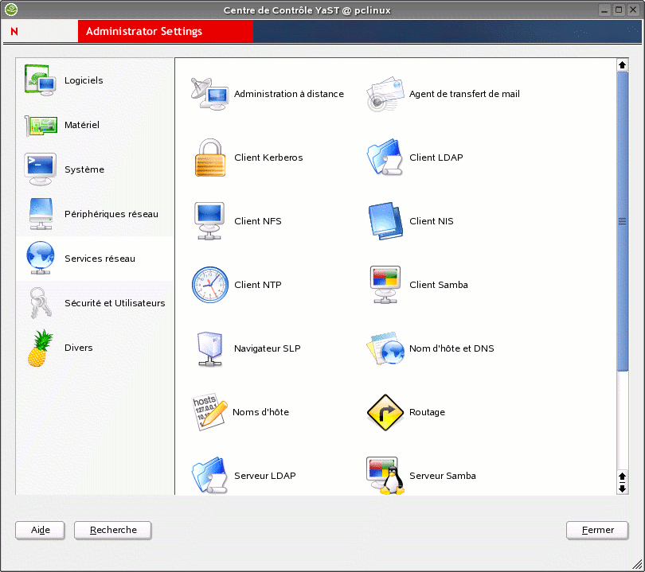Maximize the YaST window
The image size is (645, 572).
point(618,10)
